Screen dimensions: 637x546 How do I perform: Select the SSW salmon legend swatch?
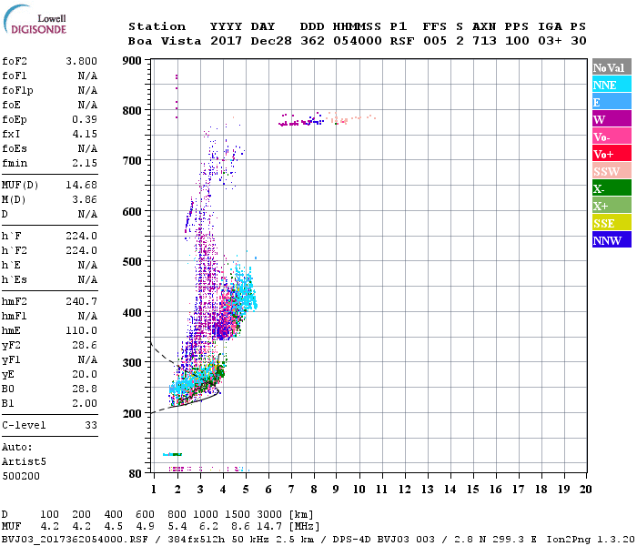pos(612,171)
